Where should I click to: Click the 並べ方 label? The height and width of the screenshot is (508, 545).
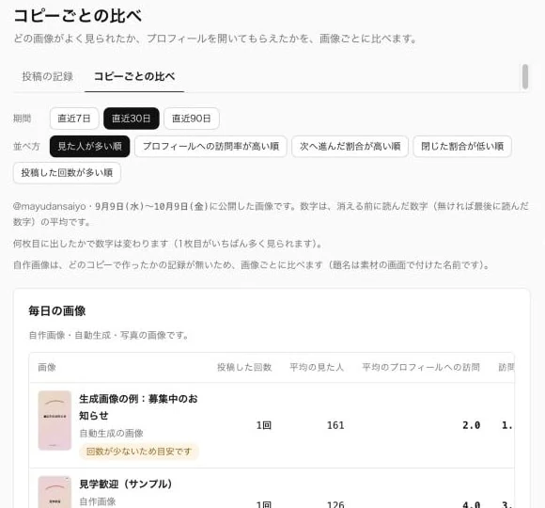26,146
